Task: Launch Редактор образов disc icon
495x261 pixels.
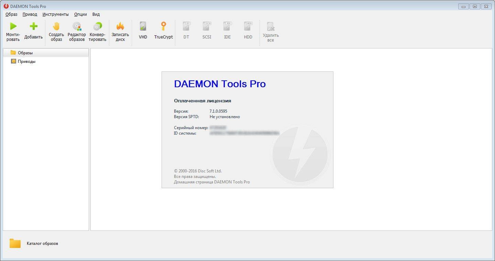Action: click(x=77, y=26)
